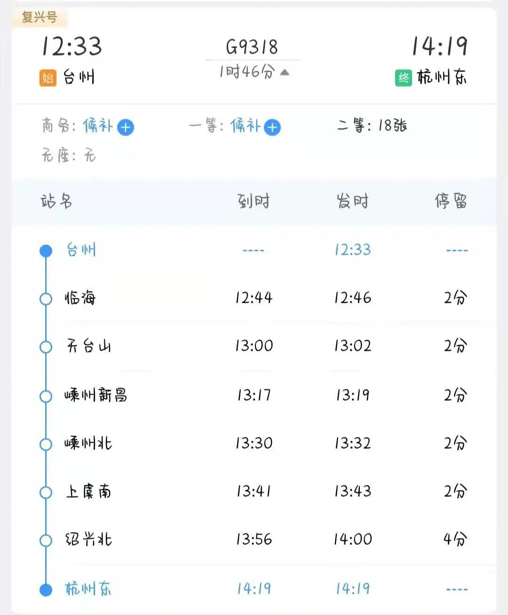Collapse the stop list via 1时46分 arrow
Viewport: 508px width, 615px height.
point(285,72)
